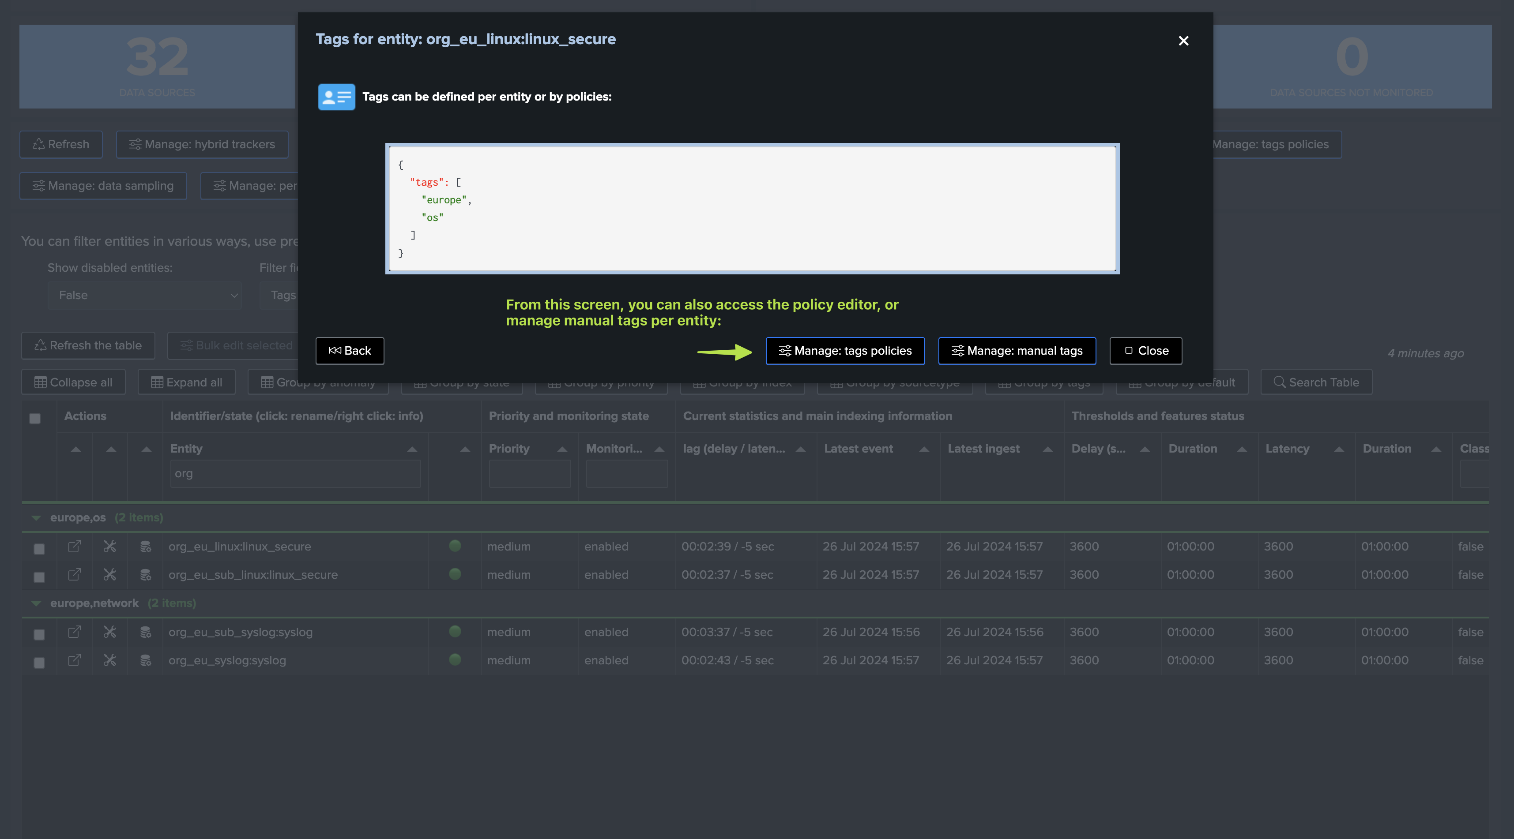Tick checkbox for org_eu_linux:linux_secure row
The width and height of the screenshot is (1514, 839).
(x=39, y=549)
